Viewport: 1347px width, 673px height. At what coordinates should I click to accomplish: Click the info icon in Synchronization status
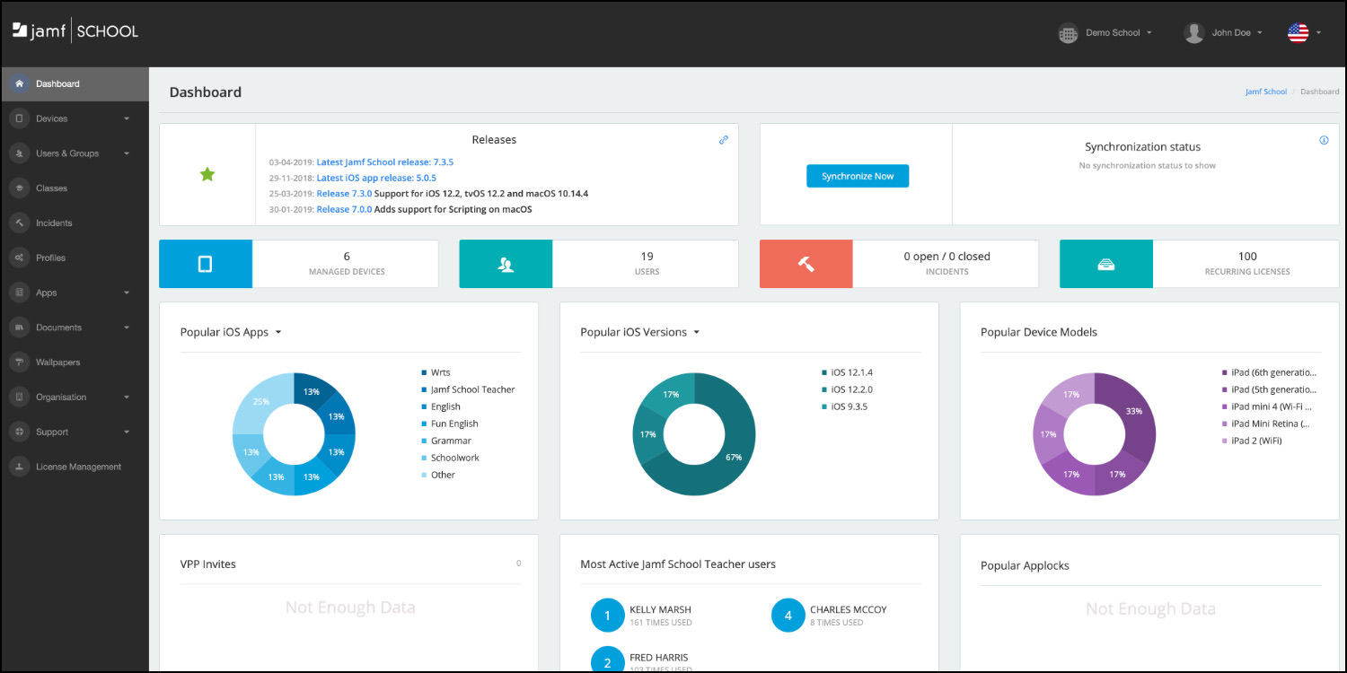[1324, 140]
